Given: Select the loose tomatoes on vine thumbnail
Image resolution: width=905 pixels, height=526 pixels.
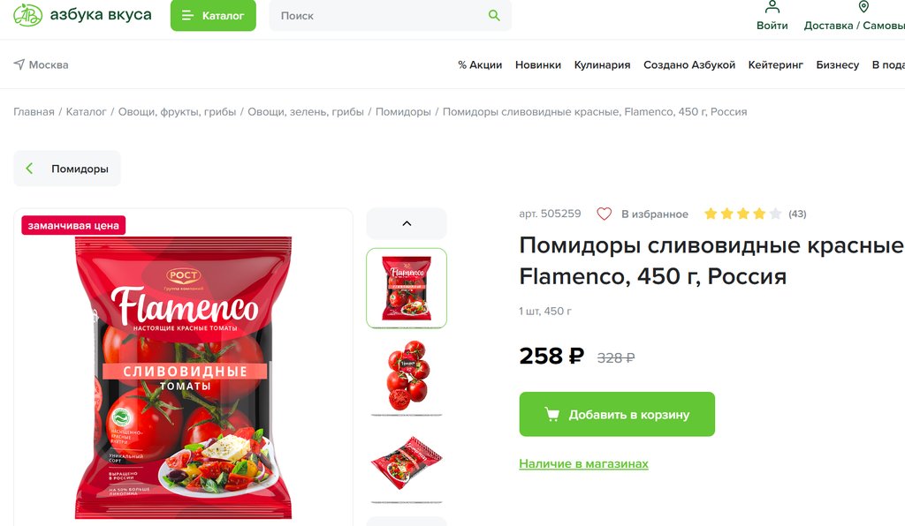Looking at the screenshot, I should pos(407,376).
